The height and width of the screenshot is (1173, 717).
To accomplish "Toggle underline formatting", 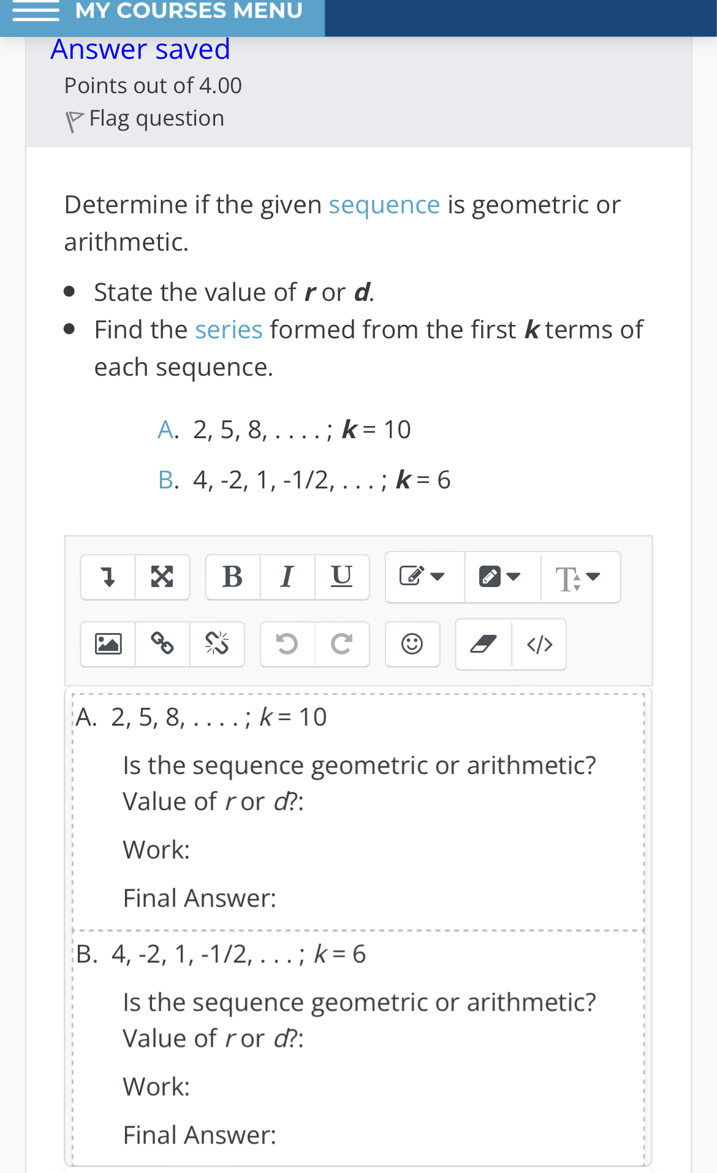I will [341, 576].
